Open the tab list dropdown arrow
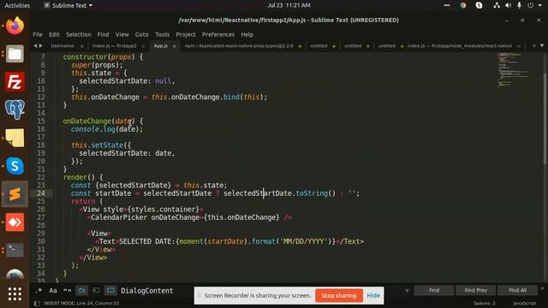Image resolution: width=548 pixels, height=308 pixels. point(542,45)
